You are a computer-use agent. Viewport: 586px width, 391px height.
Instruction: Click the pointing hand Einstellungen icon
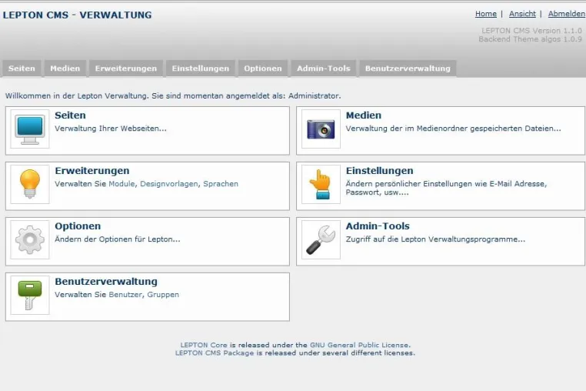pos(321,184)
